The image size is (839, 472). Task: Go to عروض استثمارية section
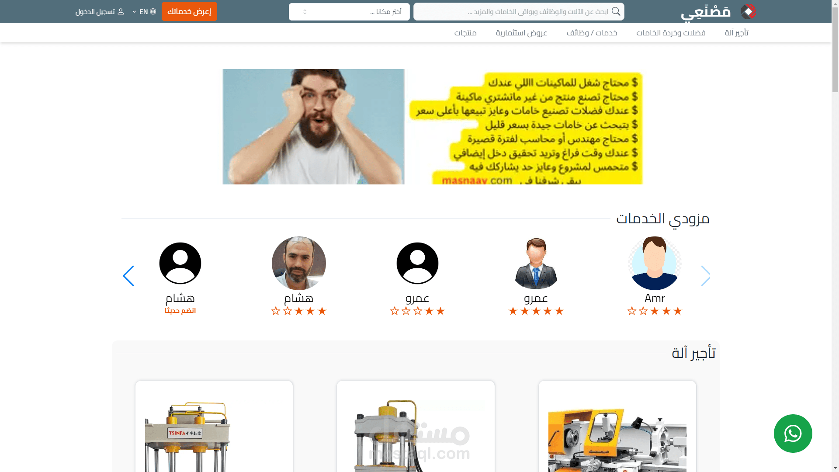tap(521, 33)
